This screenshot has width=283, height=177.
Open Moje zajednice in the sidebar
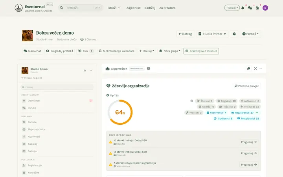click(x=57, y=129)
